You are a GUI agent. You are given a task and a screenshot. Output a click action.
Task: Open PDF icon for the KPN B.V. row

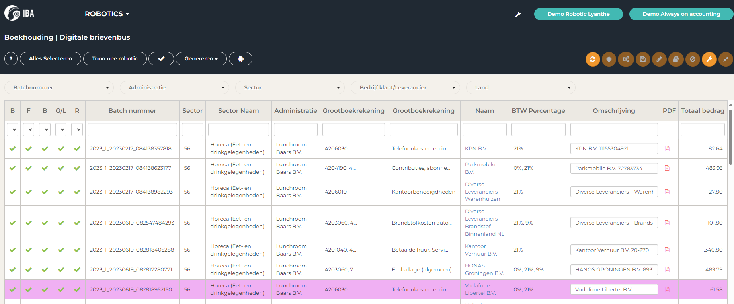tap(667, 149)
